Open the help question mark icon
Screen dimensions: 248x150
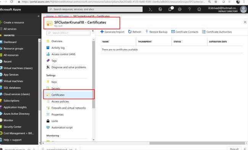tap(189, 9)
